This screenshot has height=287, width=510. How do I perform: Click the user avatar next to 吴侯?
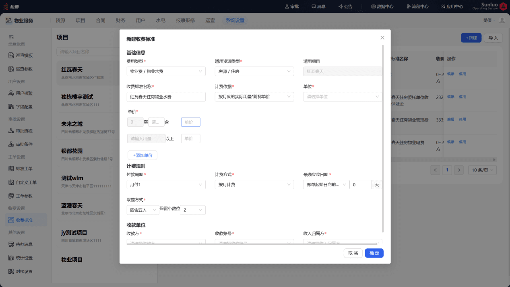(x=502, y=21)
